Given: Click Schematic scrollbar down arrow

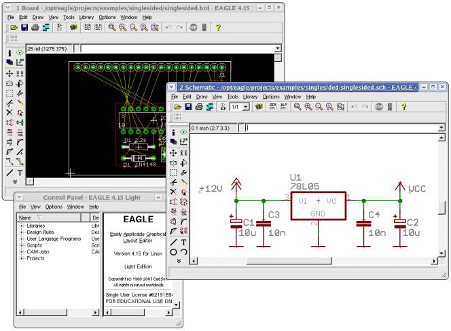Looking at the screenshot, I should (441, 253).
